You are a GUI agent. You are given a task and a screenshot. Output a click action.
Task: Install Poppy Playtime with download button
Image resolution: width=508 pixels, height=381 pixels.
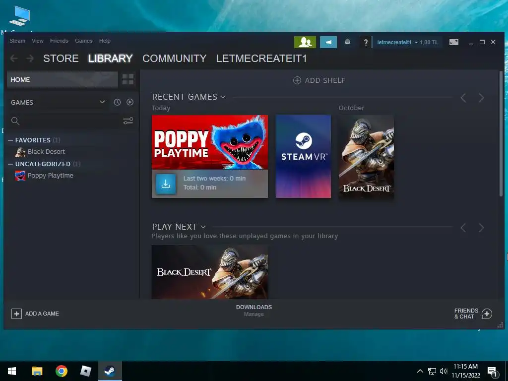(x=166, y=184)
